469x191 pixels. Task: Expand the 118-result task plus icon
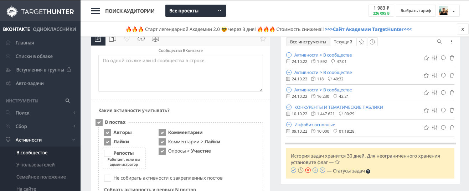pyautogui.click(x=289, y=72)
